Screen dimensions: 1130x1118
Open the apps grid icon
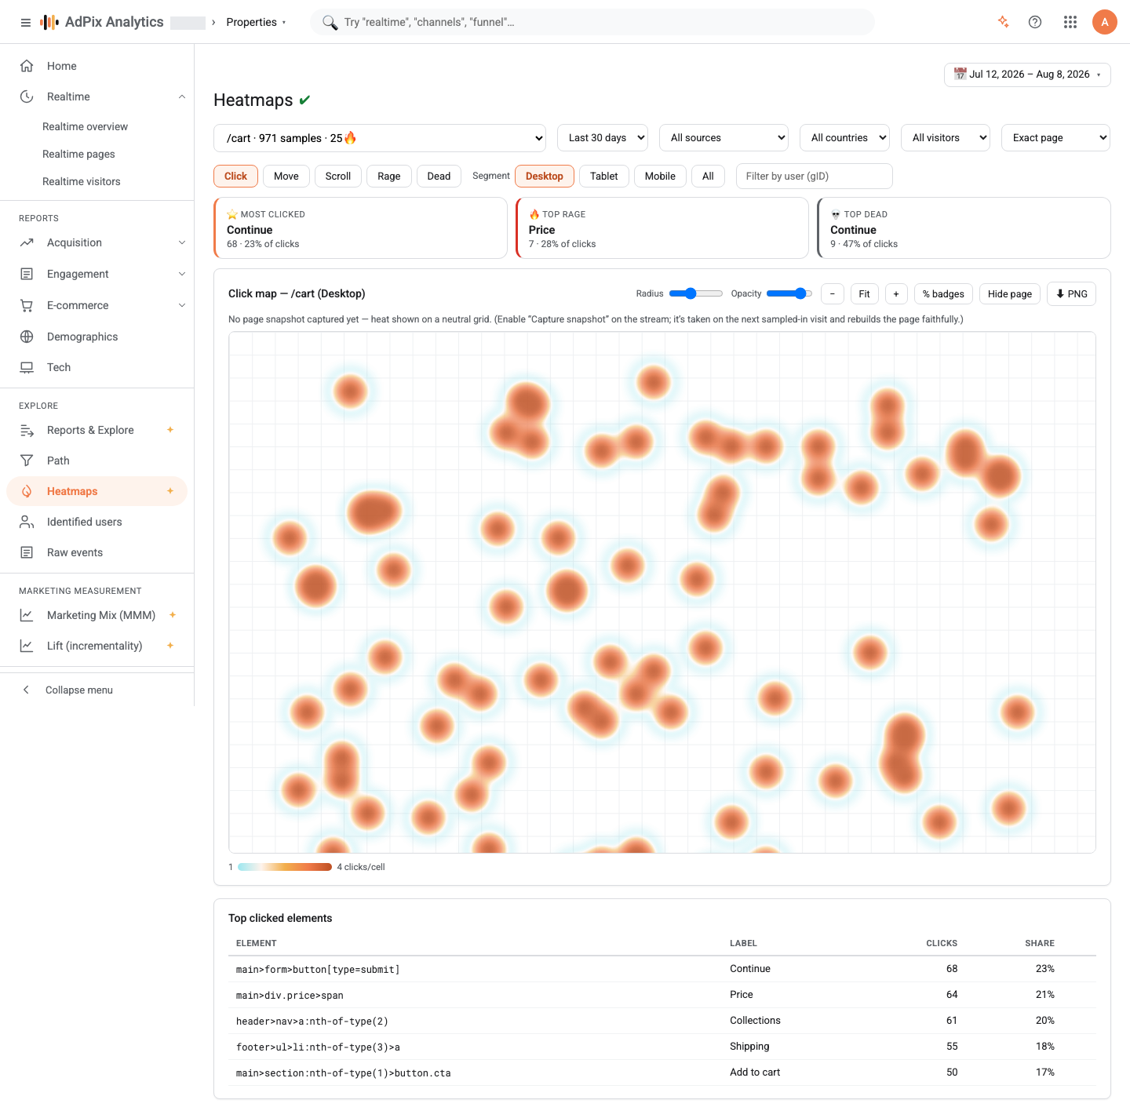click(x=1070, y=22)
